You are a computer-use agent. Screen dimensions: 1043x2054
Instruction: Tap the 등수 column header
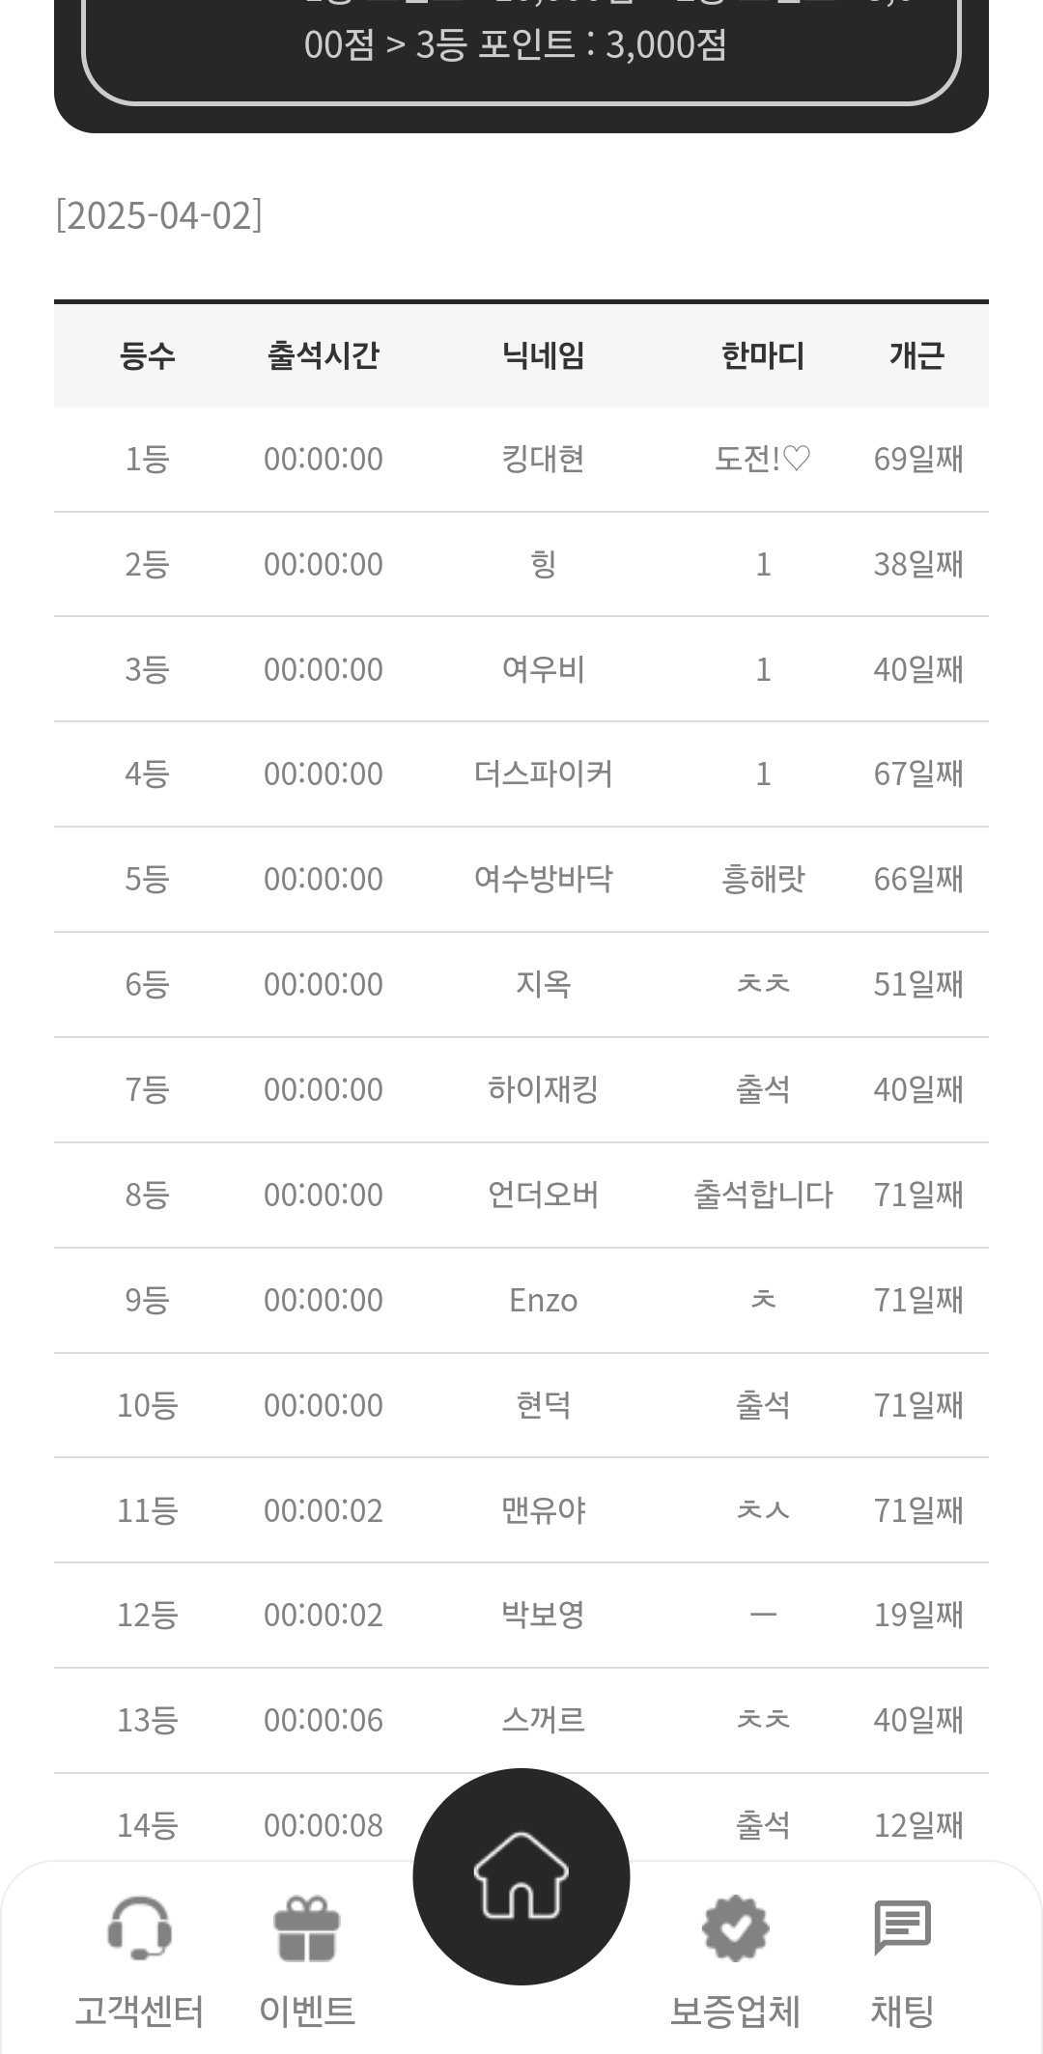(148, 355)
